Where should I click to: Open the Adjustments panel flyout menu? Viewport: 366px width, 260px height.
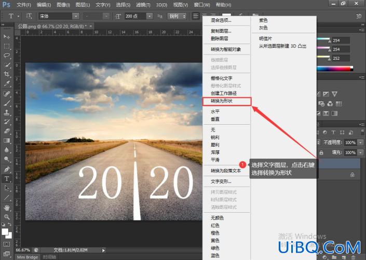[x=362, y=77]
